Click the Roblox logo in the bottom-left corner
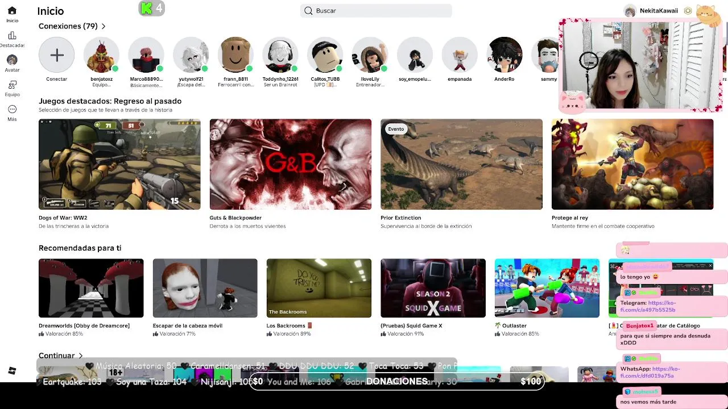Image resolution: width=728 pixels, height=409 pixels. point(12,371)
